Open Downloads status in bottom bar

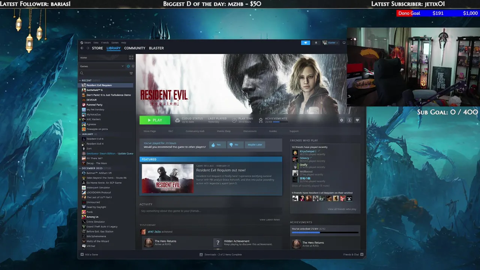(220, 255)
